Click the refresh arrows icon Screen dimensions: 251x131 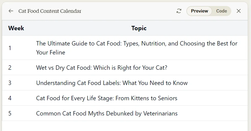point(179,11)
